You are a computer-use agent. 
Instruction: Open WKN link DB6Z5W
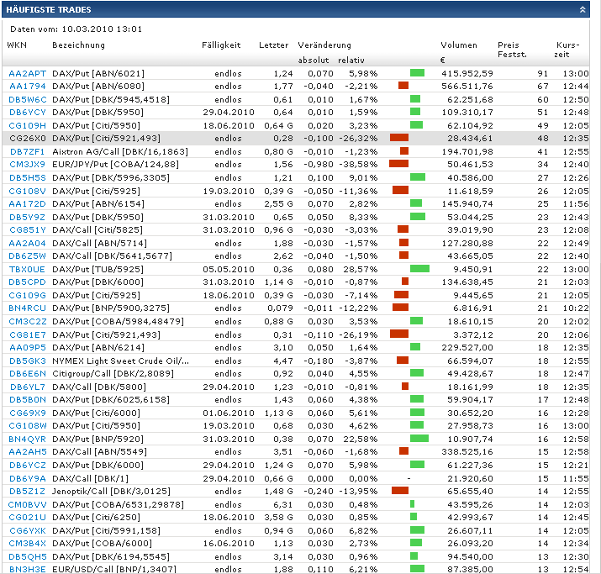point(27,256)
